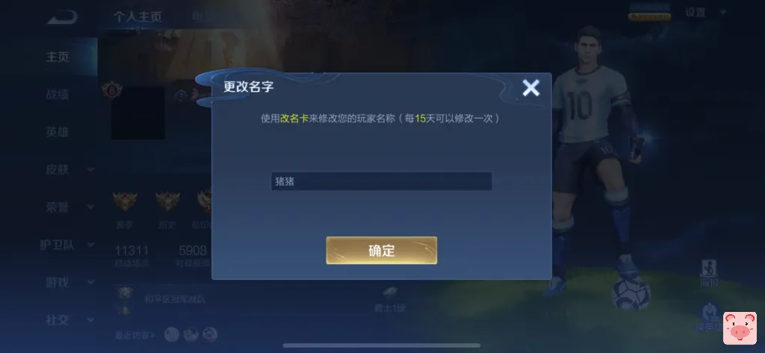This screenshot has width=765, height=353.
Task: Tap the level 8 avatar badge
Action: [x=111, y=90]
